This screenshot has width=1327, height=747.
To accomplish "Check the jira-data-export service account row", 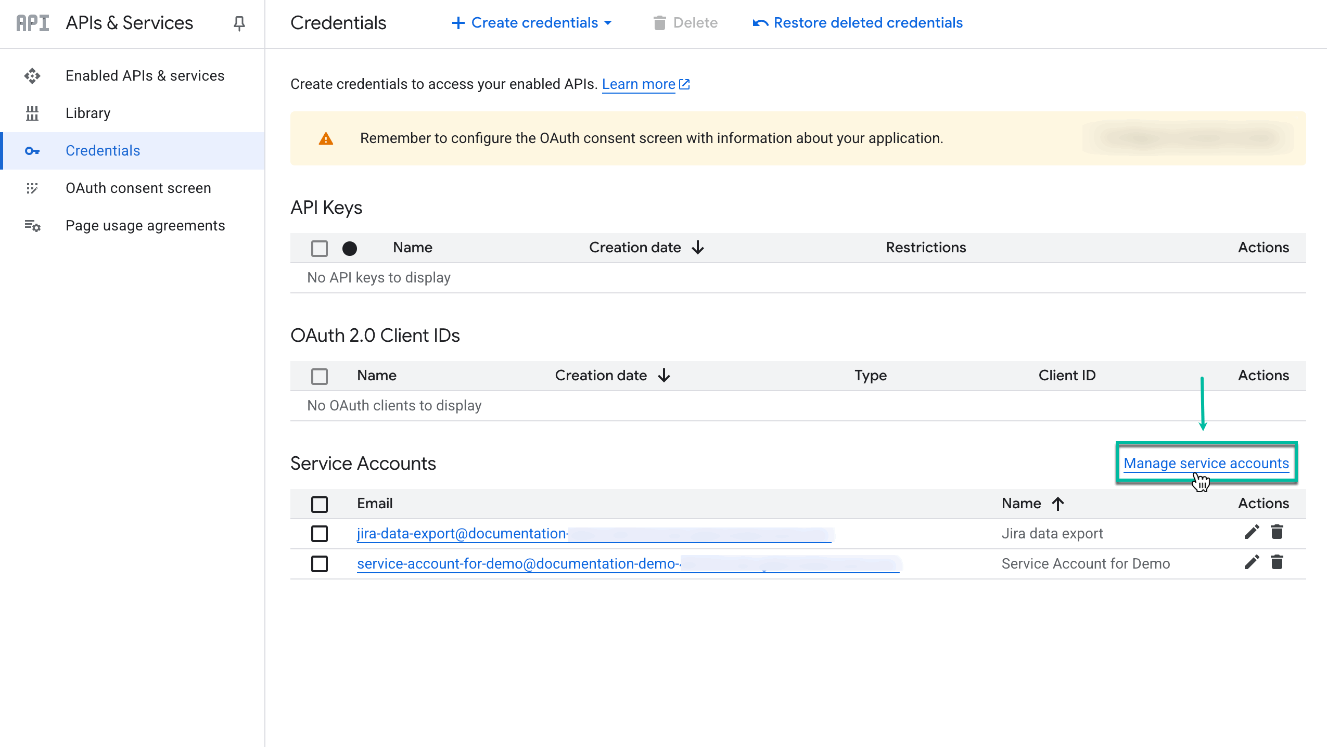I will pyautogui.click(x=319, y=533).
